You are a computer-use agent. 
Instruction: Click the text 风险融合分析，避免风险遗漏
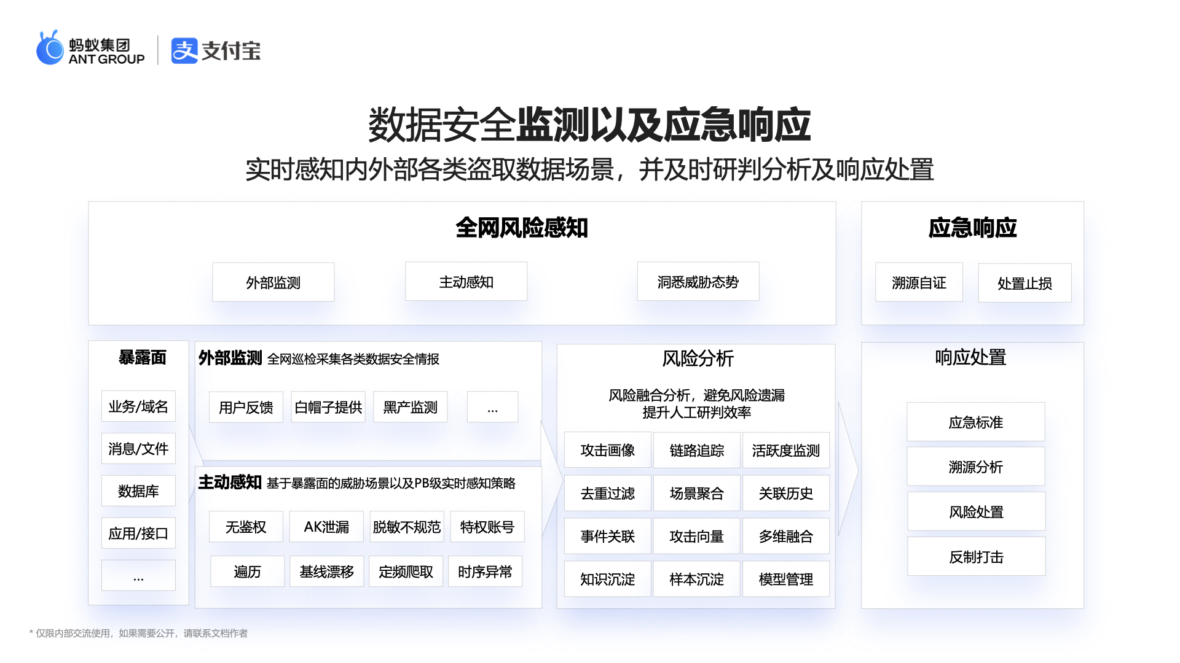(696, 395)
